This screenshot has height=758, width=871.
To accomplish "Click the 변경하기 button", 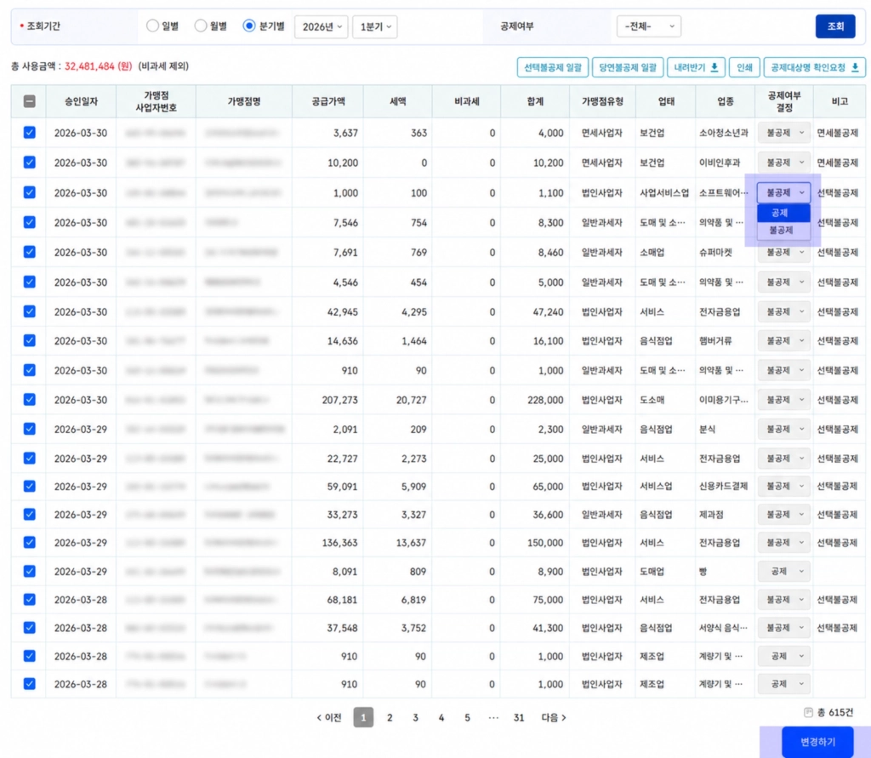I will [x=817, y=742].
